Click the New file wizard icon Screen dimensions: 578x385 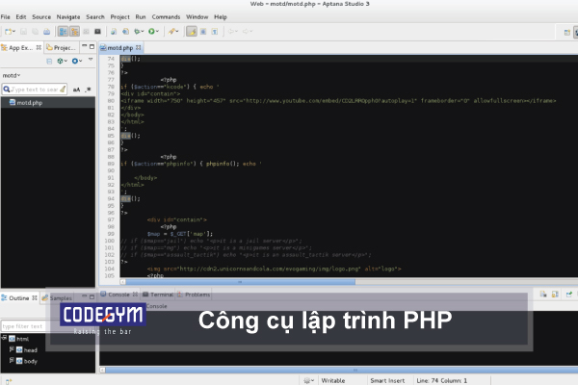point(8,32)
